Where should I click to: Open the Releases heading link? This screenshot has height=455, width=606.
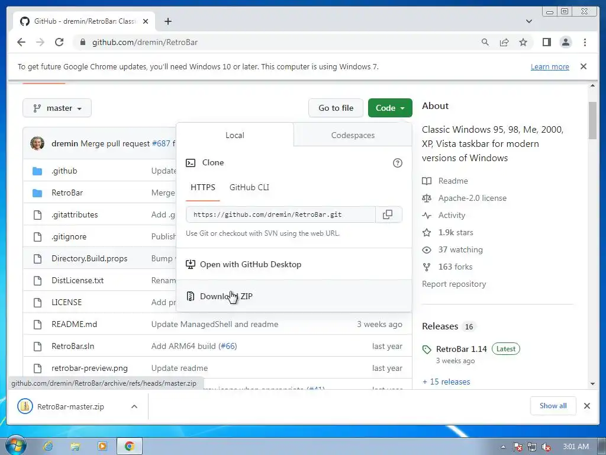click(x=440, y=326)
